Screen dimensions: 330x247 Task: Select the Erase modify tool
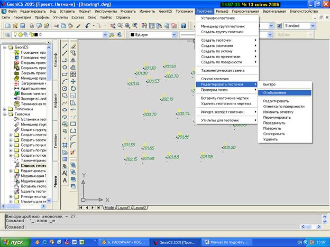click(x=73, y=46)
